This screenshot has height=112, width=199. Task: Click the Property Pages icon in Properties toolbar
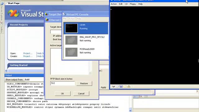[146, 96]
